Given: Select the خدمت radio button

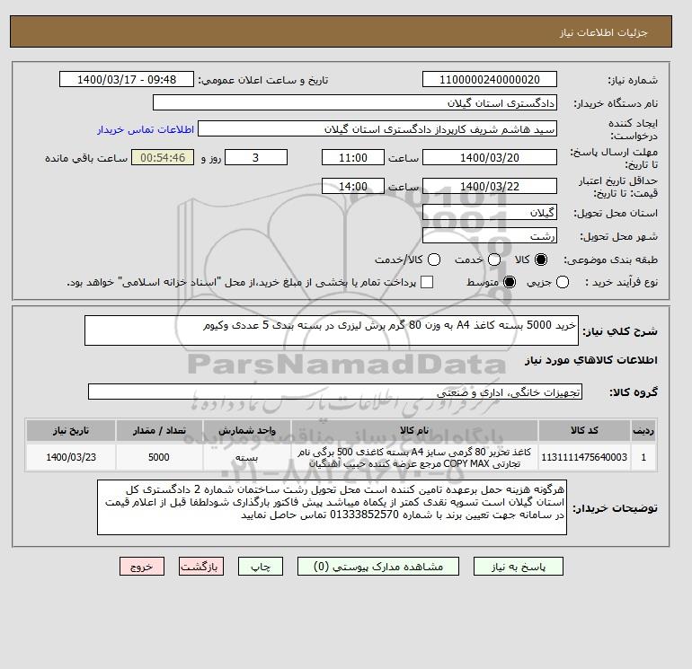Looking at the screenshot, I should (x=494, y=260).
